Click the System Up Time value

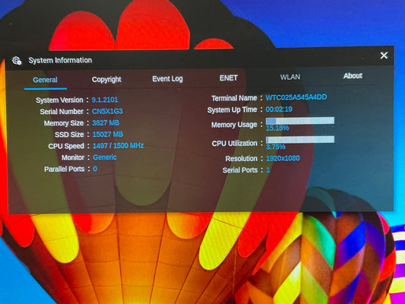[x=279, y=109]
